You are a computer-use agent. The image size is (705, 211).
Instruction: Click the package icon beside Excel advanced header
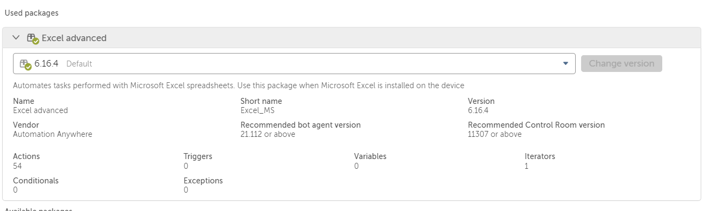[x=32, y=38]
